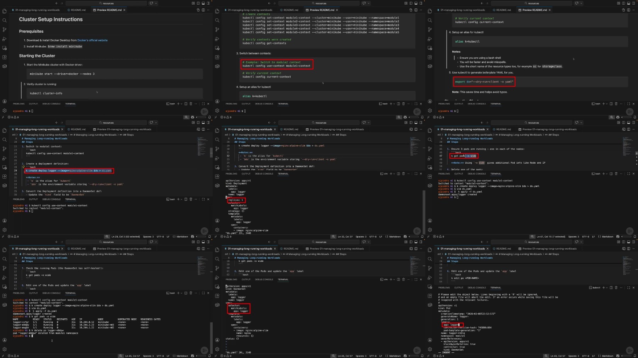Open the UTF-8 encoding picker in bottom-center window
This screenshot has height=358, width=638.
(373, 356)
